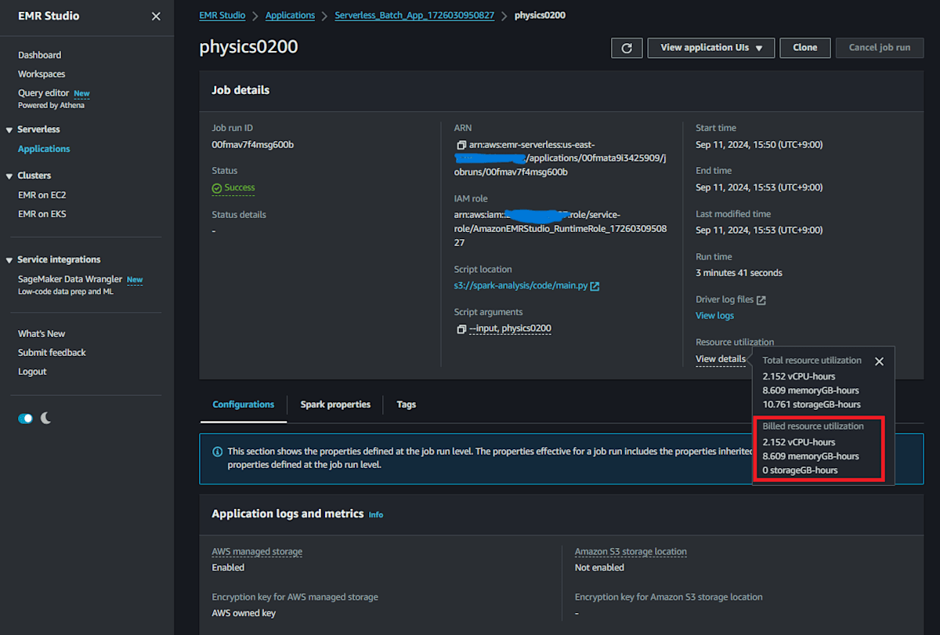Viewport: 940px width, 635px height.
Task: Click external link icon by Driver log files
Action: click(761, 300)
